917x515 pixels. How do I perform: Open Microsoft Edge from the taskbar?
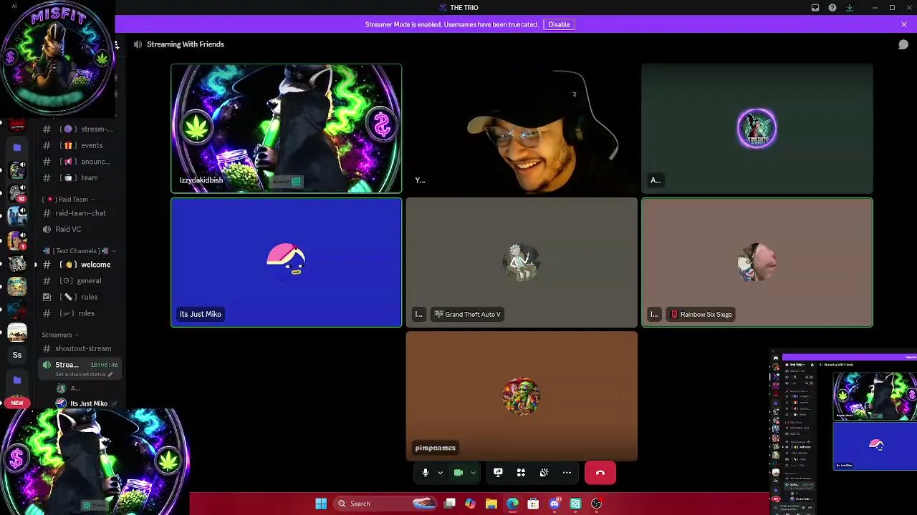(512, 504)
